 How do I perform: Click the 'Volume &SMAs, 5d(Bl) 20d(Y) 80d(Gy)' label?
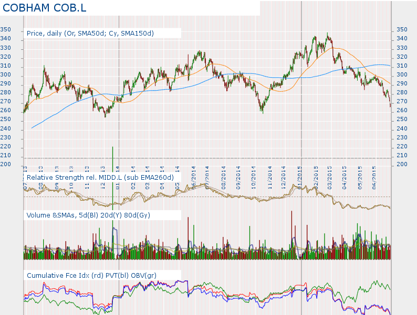pyautogui.click(x=88, y=215)
